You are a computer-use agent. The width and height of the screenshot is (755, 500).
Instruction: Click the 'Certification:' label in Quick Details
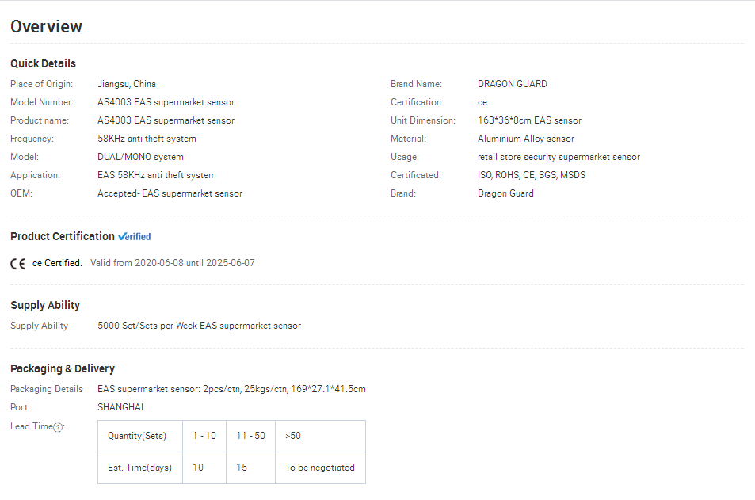tap(417, 102)
